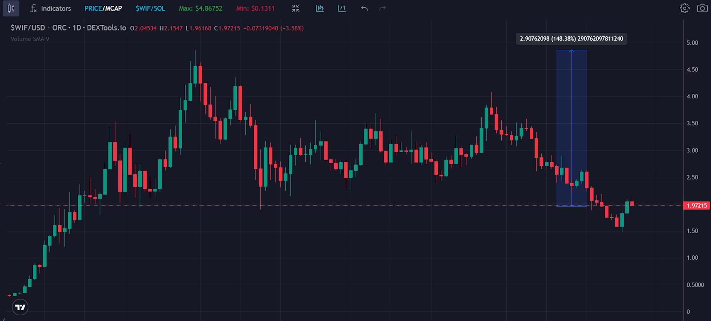Open the Indicators panel
This screenshot has width=711, height=321.
tap(51, 8)
